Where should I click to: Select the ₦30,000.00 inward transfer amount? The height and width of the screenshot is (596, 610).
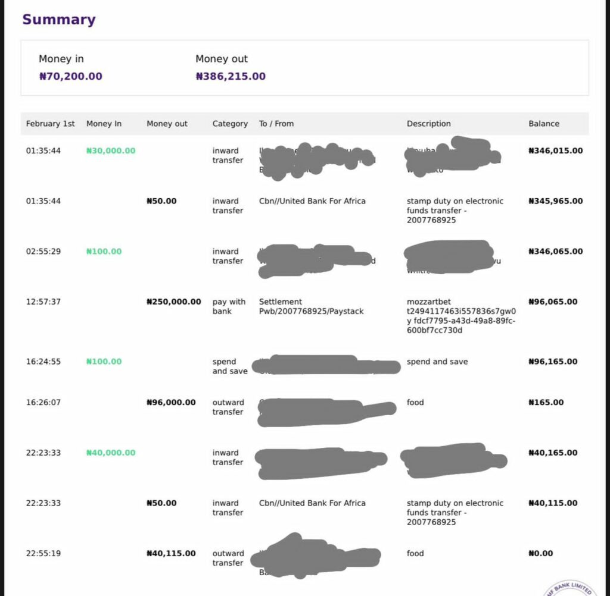point(111,150)
